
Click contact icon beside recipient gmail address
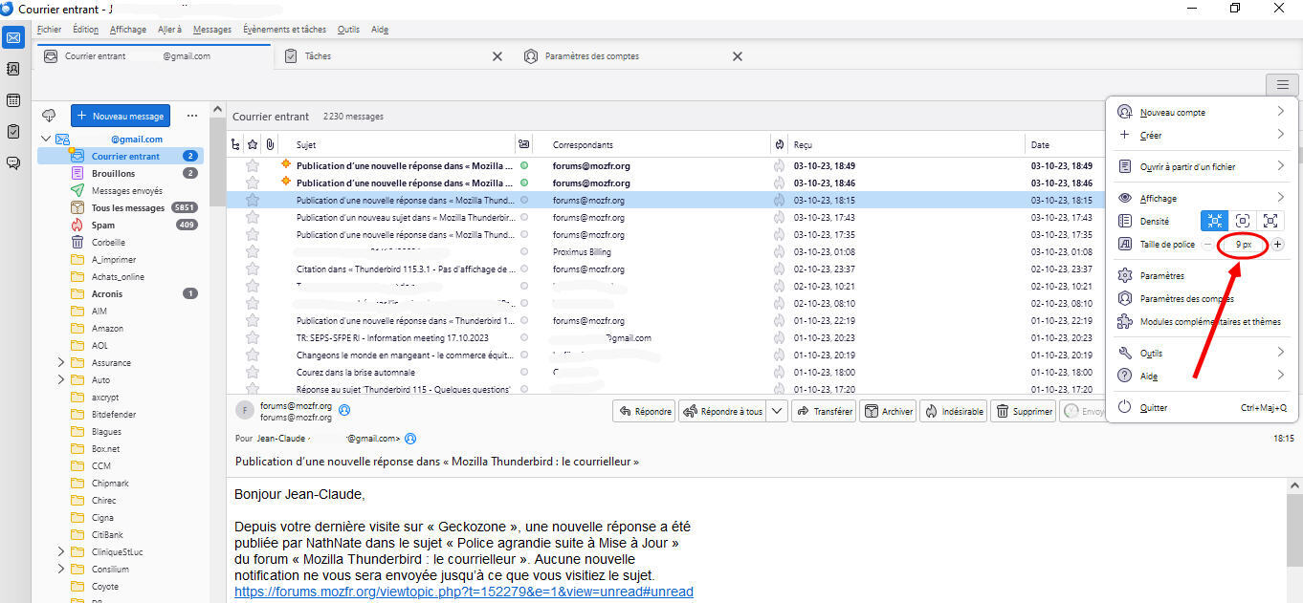[410, 439]
